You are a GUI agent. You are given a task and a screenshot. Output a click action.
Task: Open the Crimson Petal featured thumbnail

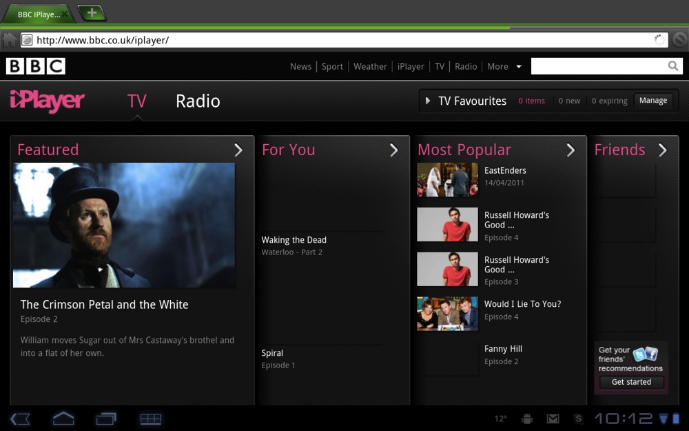tap(124, 225)
